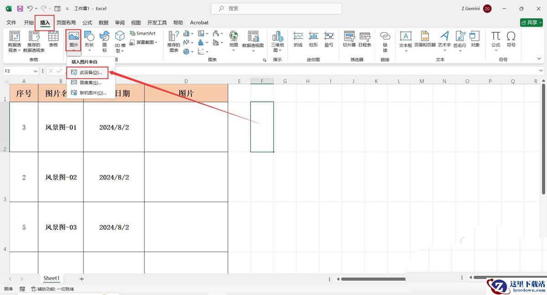Insert a Line sparkline (折线)

pos(298,40)
